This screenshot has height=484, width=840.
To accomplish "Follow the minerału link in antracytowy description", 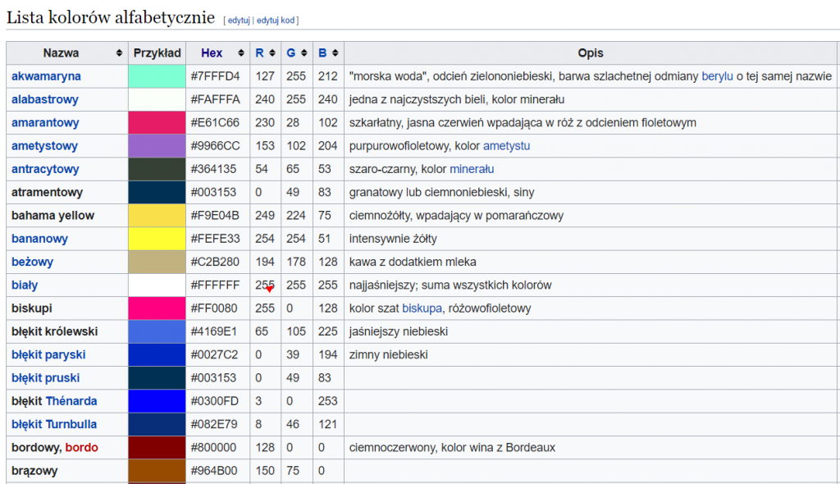I will click(472, 169).
